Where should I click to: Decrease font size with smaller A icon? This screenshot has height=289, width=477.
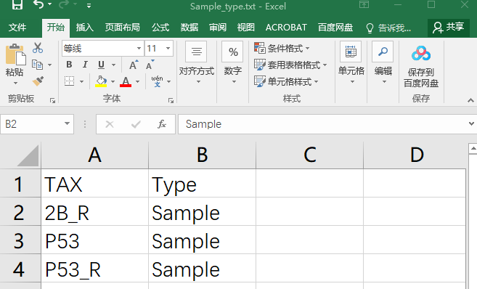pos(150,65)
